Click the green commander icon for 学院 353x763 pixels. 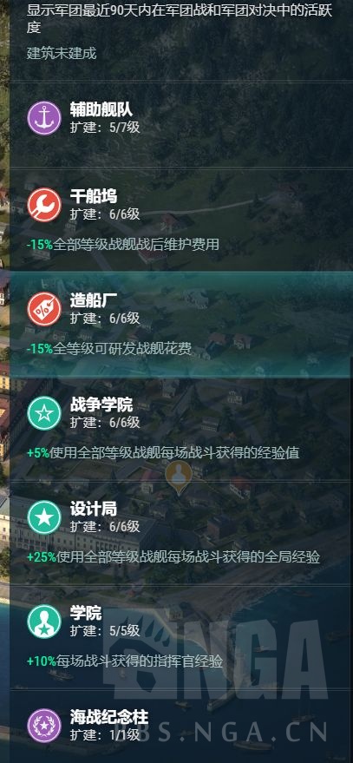44,622
